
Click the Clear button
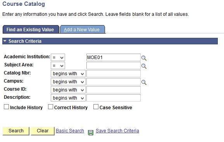click(x=43, y=131)
